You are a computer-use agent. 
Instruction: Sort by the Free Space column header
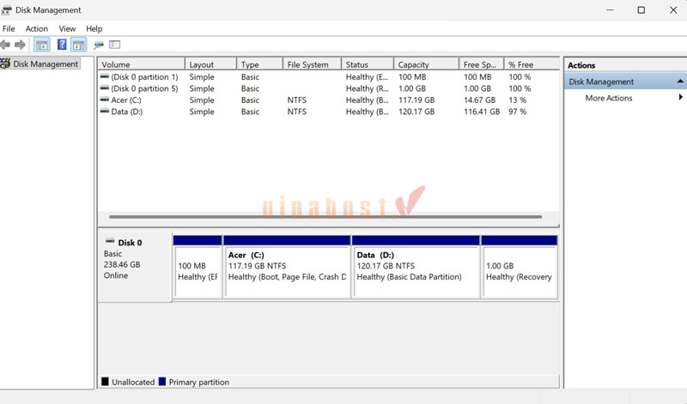(x=482, y=64)
